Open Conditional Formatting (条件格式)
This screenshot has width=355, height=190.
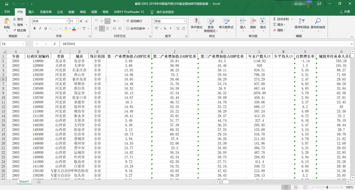click(197, 24)
